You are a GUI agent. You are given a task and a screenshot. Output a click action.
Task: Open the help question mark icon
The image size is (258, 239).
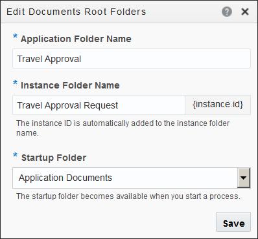coord(227,12)
